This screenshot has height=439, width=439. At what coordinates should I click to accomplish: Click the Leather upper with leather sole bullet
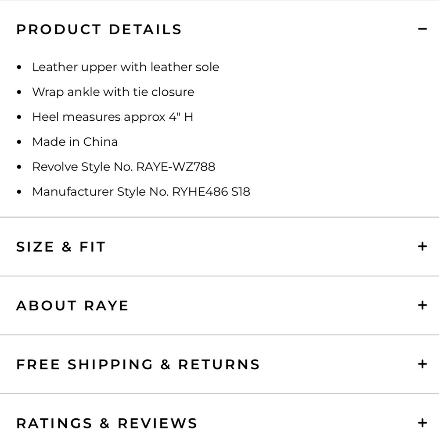click(x=126, y=67)
